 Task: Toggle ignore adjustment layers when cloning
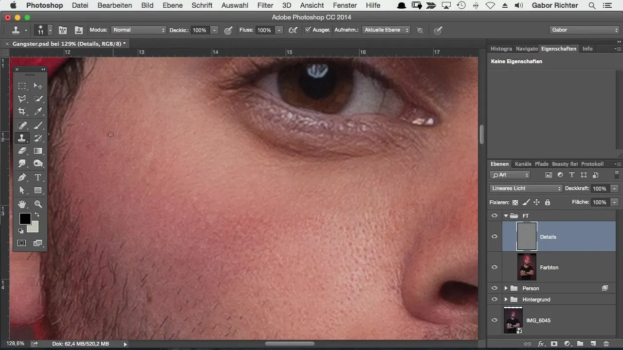(421, 30)
